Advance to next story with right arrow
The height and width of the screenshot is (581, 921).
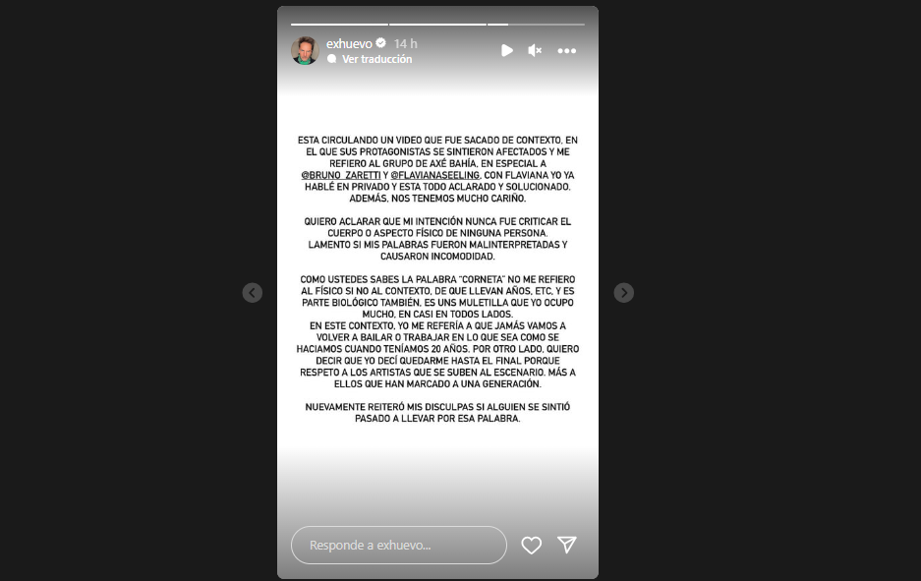pos(624,293)
